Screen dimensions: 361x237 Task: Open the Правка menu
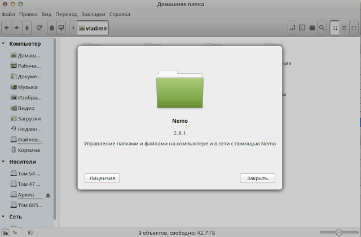tap(28, 14)
